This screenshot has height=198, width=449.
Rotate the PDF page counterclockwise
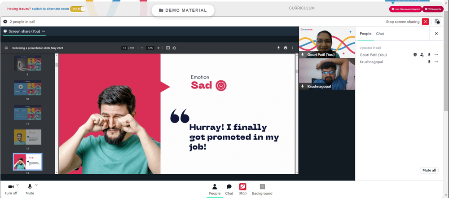pos(174,48)
